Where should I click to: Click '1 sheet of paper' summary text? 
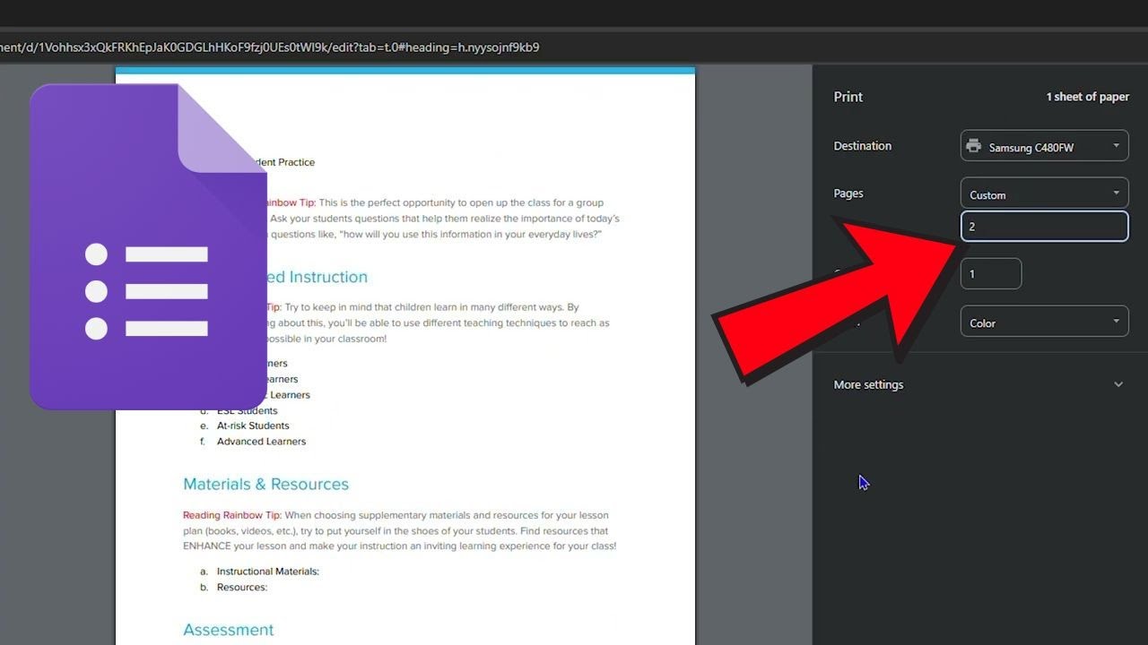tap(1087, 97)
